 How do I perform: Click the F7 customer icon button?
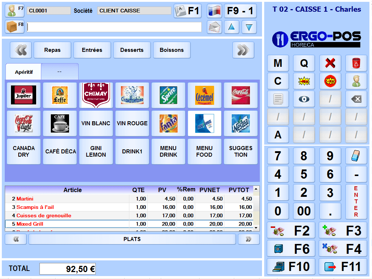pyautogui.click(x=15, y=11)
